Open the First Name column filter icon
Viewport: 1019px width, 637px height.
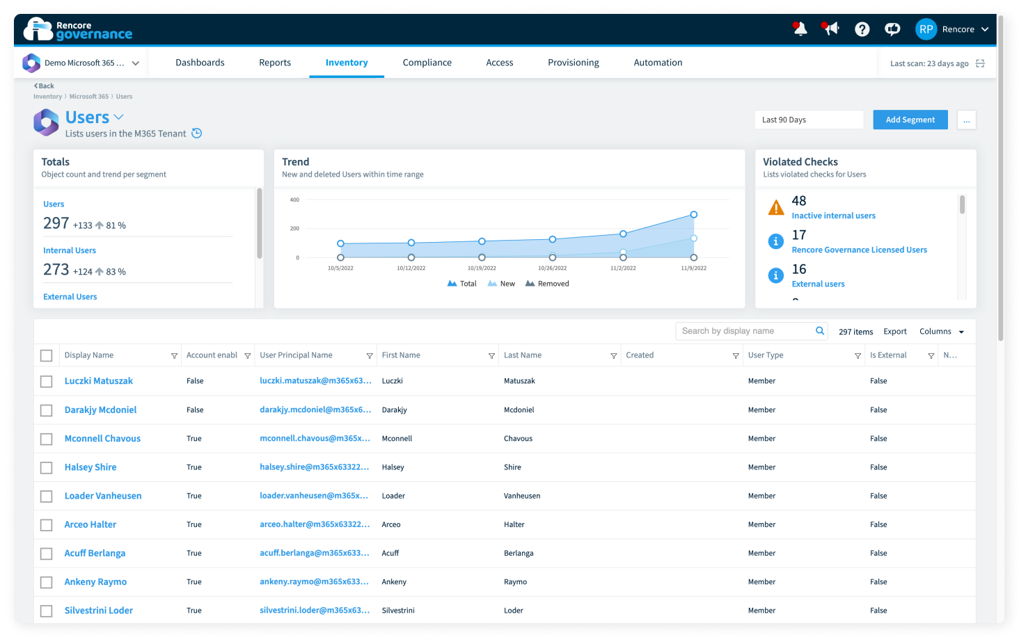point(491,356)
